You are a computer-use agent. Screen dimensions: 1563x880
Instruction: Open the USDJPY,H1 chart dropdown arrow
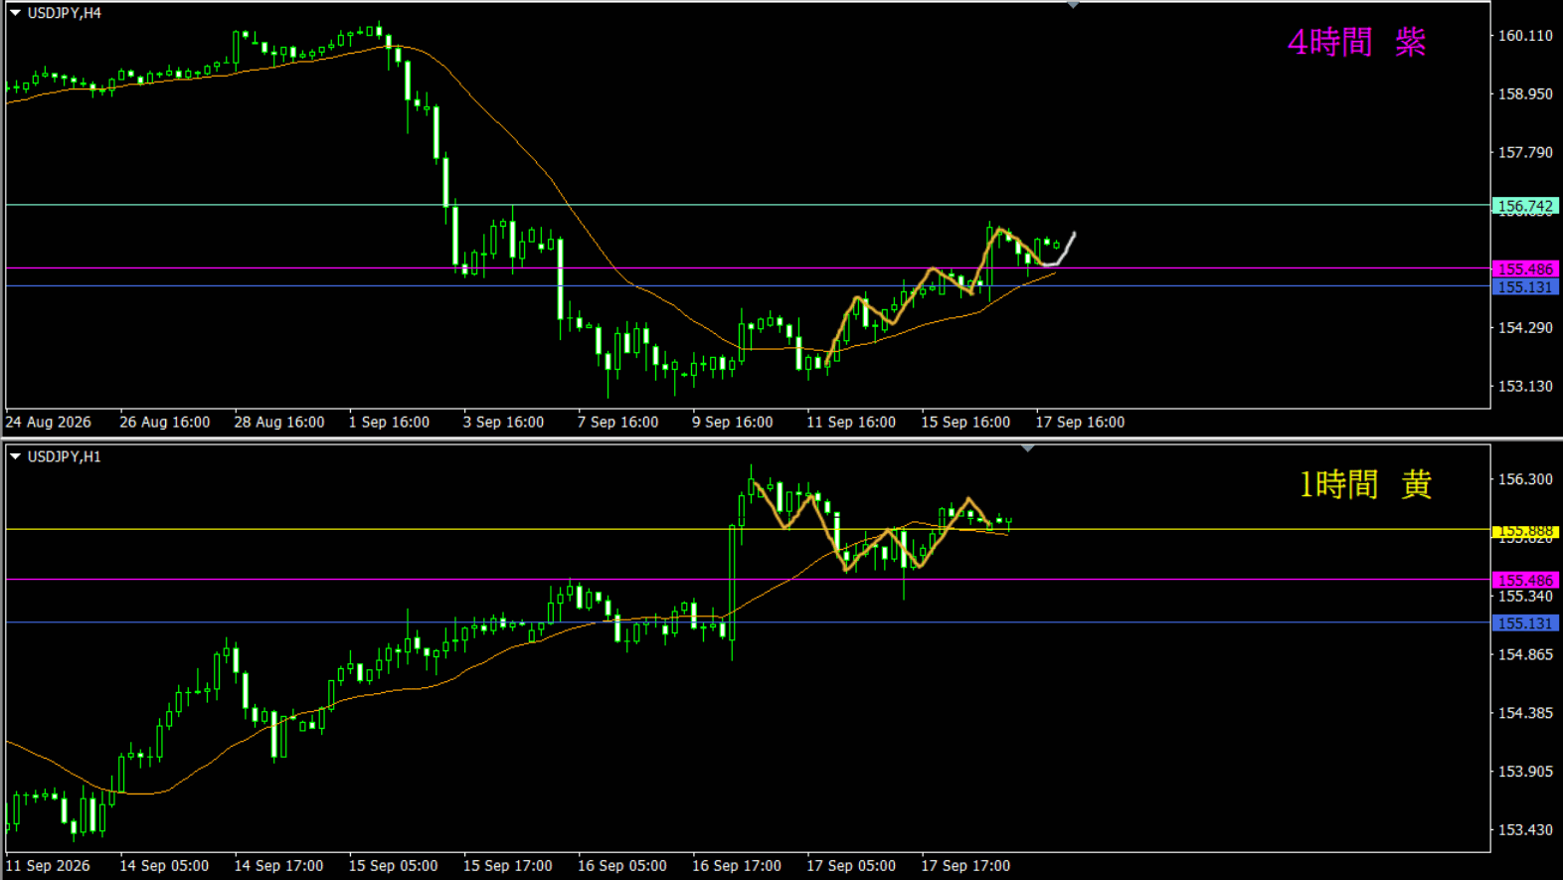(x=15, y=456)
